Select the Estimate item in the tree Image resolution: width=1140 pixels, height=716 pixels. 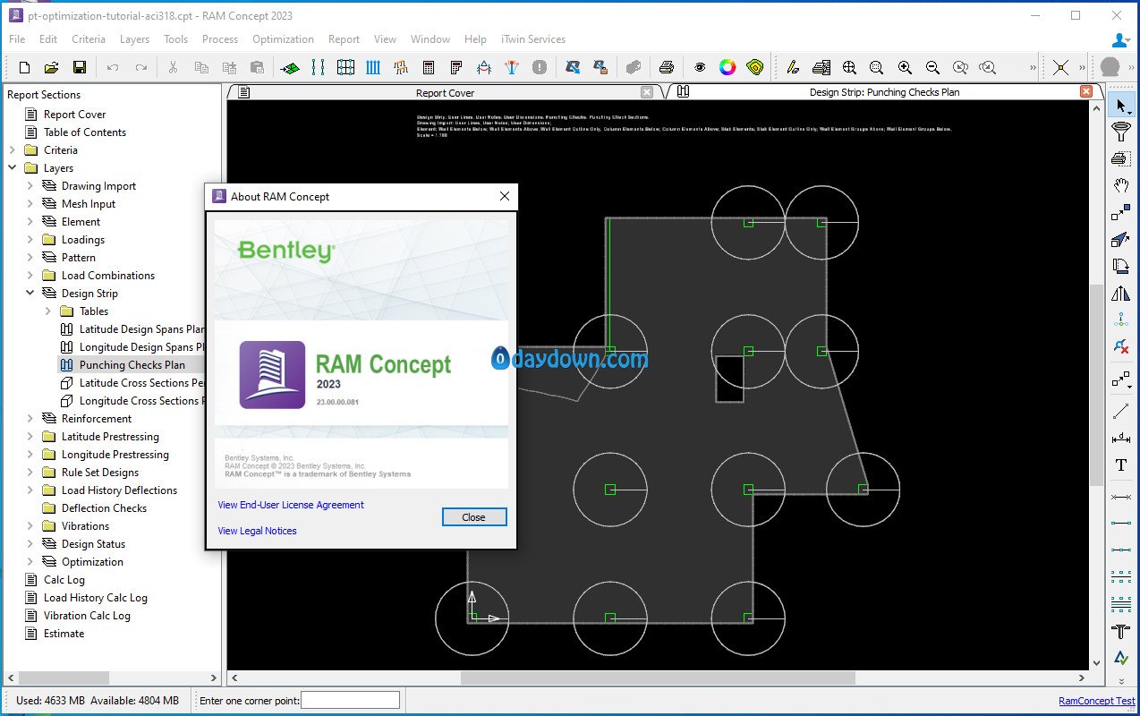(64, 634)
